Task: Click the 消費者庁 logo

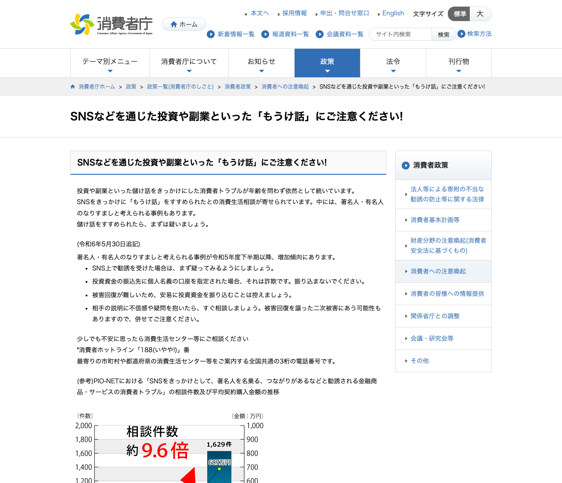Action: (112, 25)
